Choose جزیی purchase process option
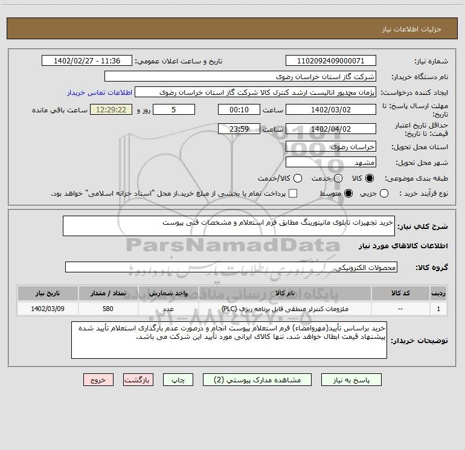Viewport: 465px width, 450px height. tap(384, 194)
